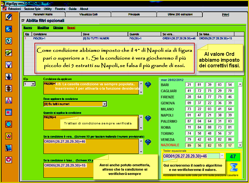Click up arrow of Condizione da applicare scrollbar
This screenshot has width=249, height=183.
(141, 83)
